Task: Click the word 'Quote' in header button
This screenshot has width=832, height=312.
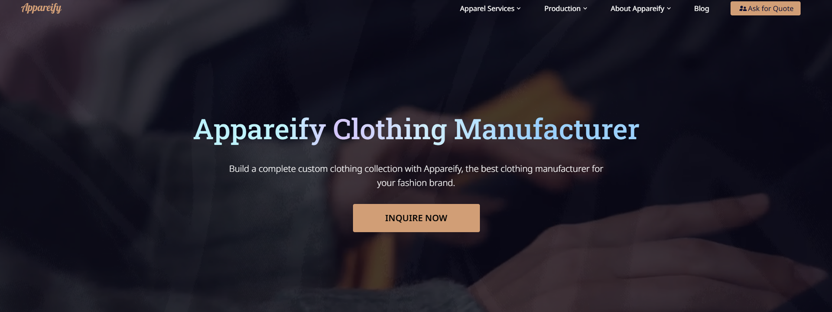Action: pyautogui.click(x=783, y=9)
